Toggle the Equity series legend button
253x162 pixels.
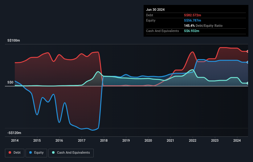[x=36, y=153]
